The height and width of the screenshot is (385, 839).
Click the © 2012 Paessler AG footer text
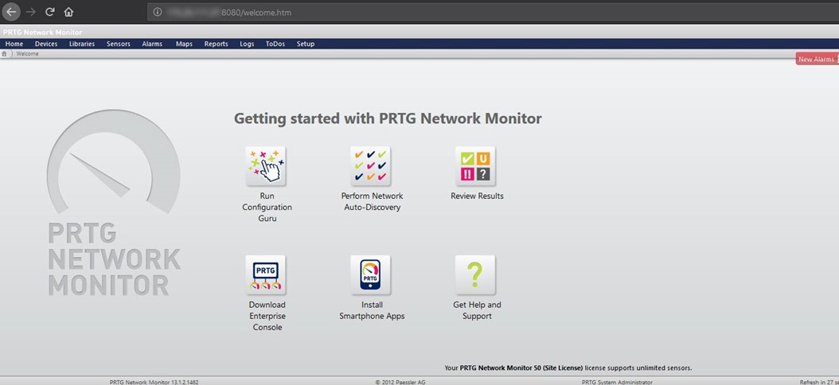click(x=400, y=382)
